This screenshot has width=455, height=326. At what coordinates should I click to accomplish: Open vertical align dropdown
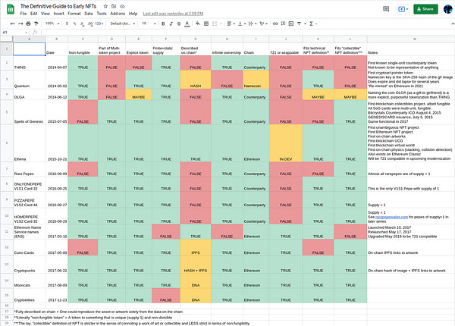(242, 24)
